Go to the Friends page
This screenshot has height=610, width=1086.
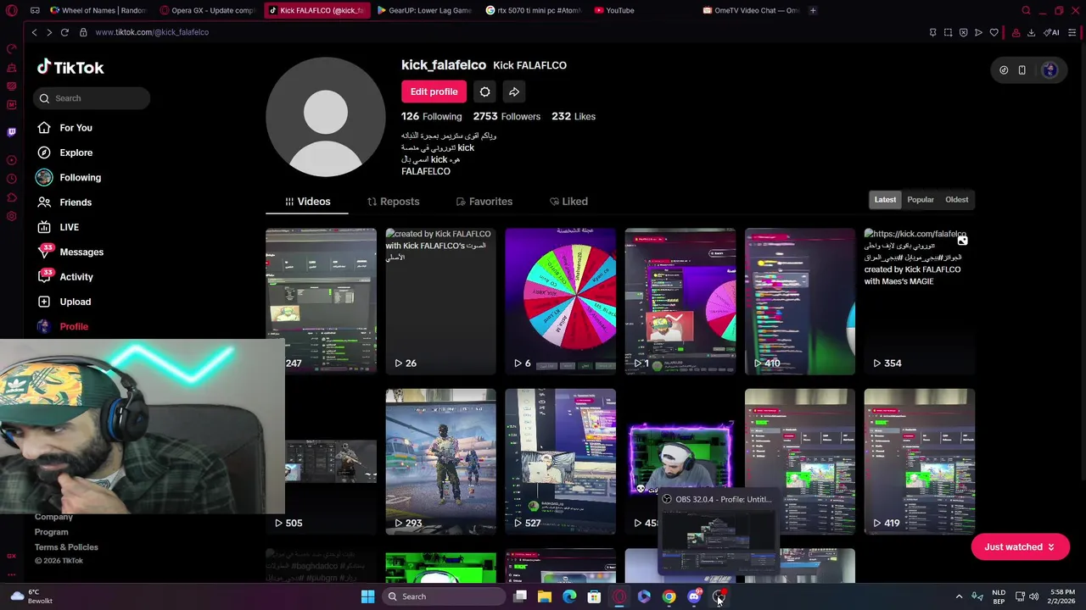click(76, 202)
